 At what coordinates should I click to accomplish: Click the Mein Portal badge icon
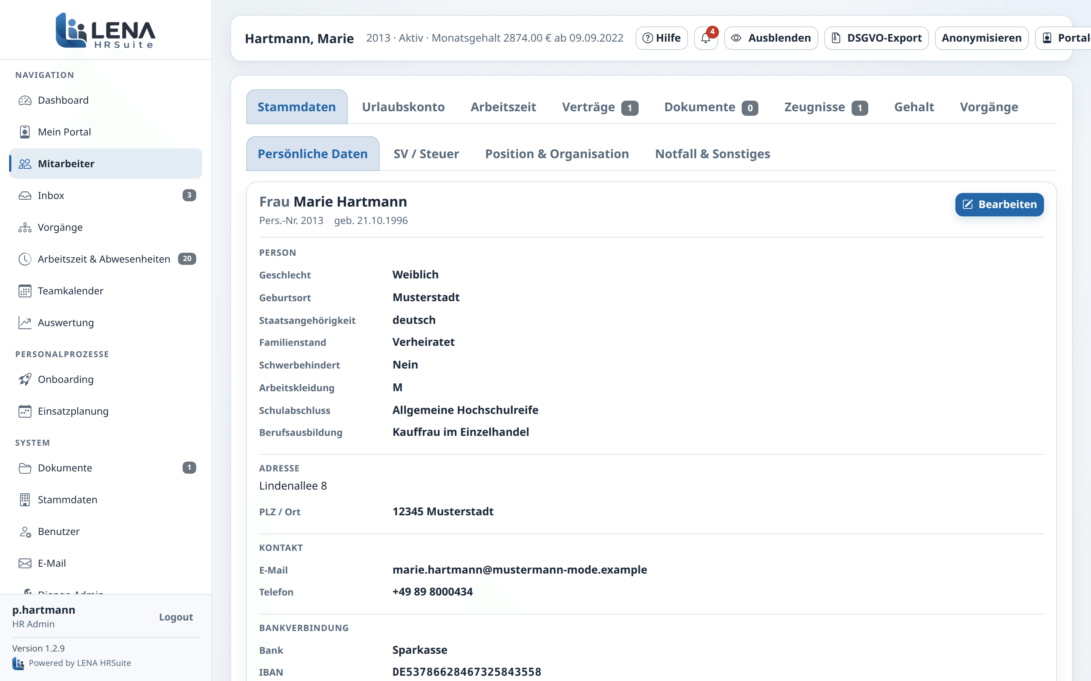[x=25, y=132]
